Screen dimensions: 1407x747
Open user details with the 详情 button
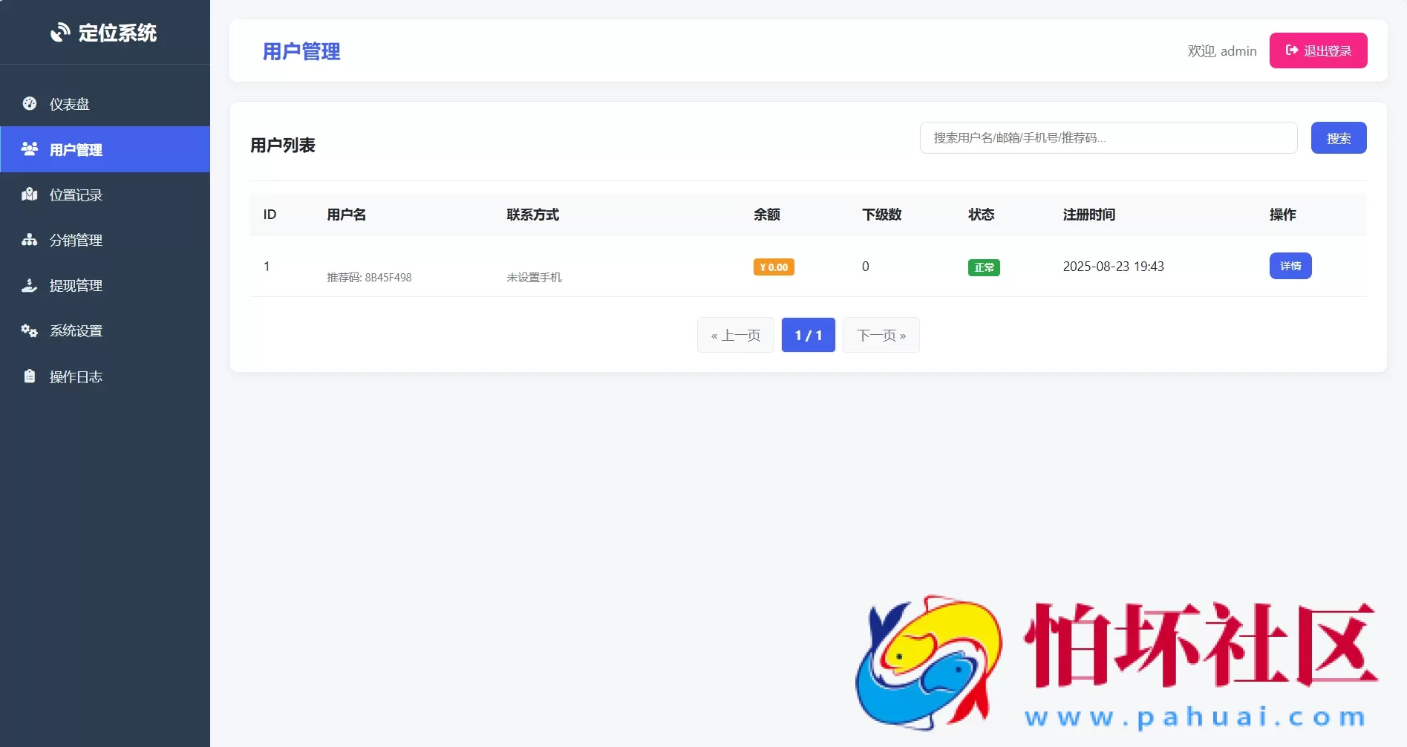tap(1290, 266)
